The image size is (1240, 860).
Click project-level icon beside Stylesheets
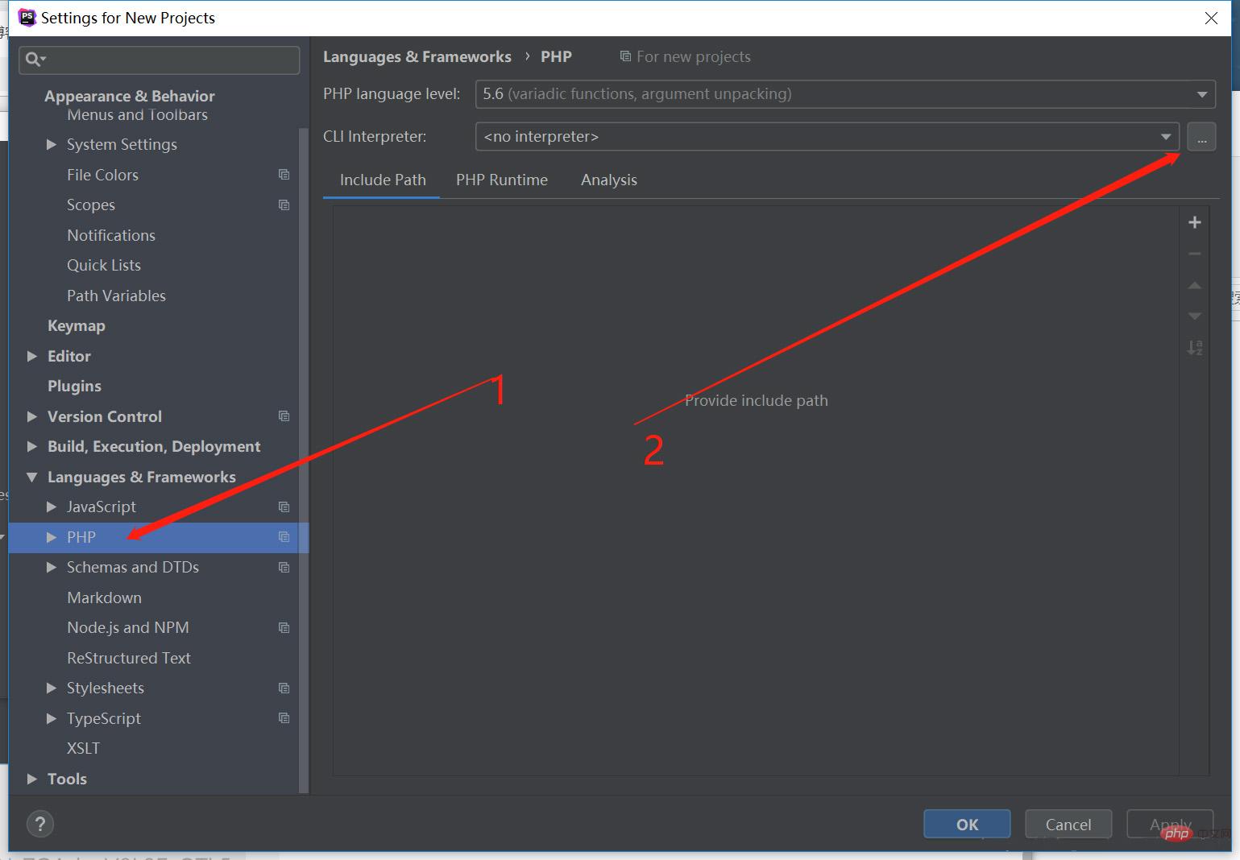[284, 688]
